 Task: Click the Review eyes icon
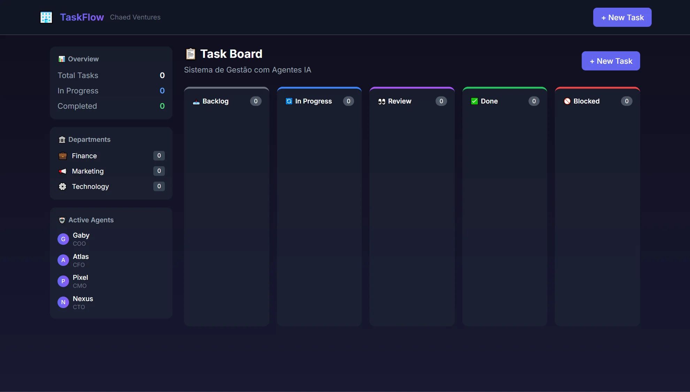[x=382, y=101]
